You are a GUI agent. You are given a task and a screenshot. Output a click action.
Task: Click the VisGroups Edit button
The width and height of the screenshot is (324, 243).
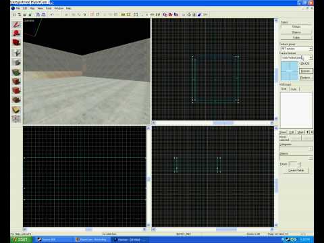coord(292,132)
